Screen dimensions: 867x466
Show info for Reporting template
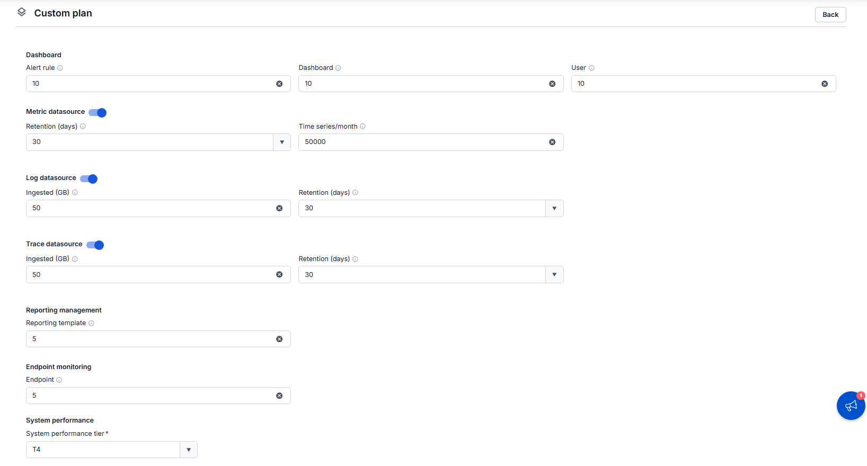pyautogui.click(x=91, y=323)
